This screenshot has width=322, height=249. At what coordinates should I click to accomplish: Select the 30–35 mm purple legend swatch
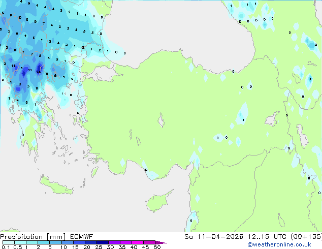pos(114,242)
